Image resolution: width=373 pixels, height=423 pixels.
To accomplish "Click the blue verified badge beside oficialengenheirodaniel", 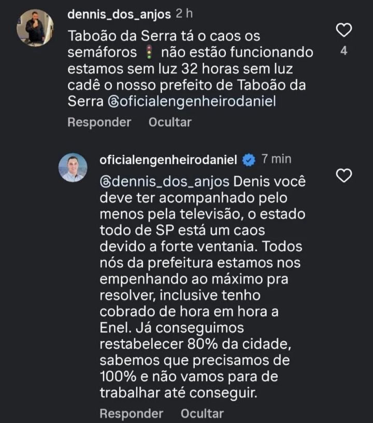I will point(249,160).
